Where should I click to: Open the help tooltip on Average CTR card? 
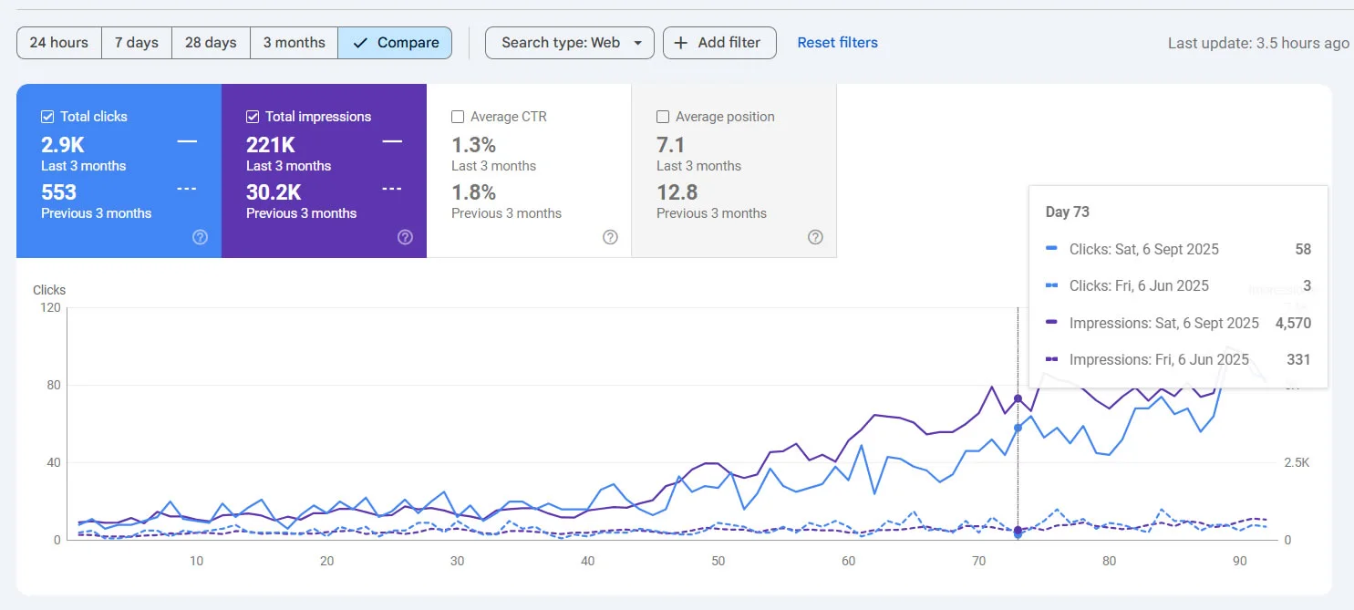coord(610,237)
